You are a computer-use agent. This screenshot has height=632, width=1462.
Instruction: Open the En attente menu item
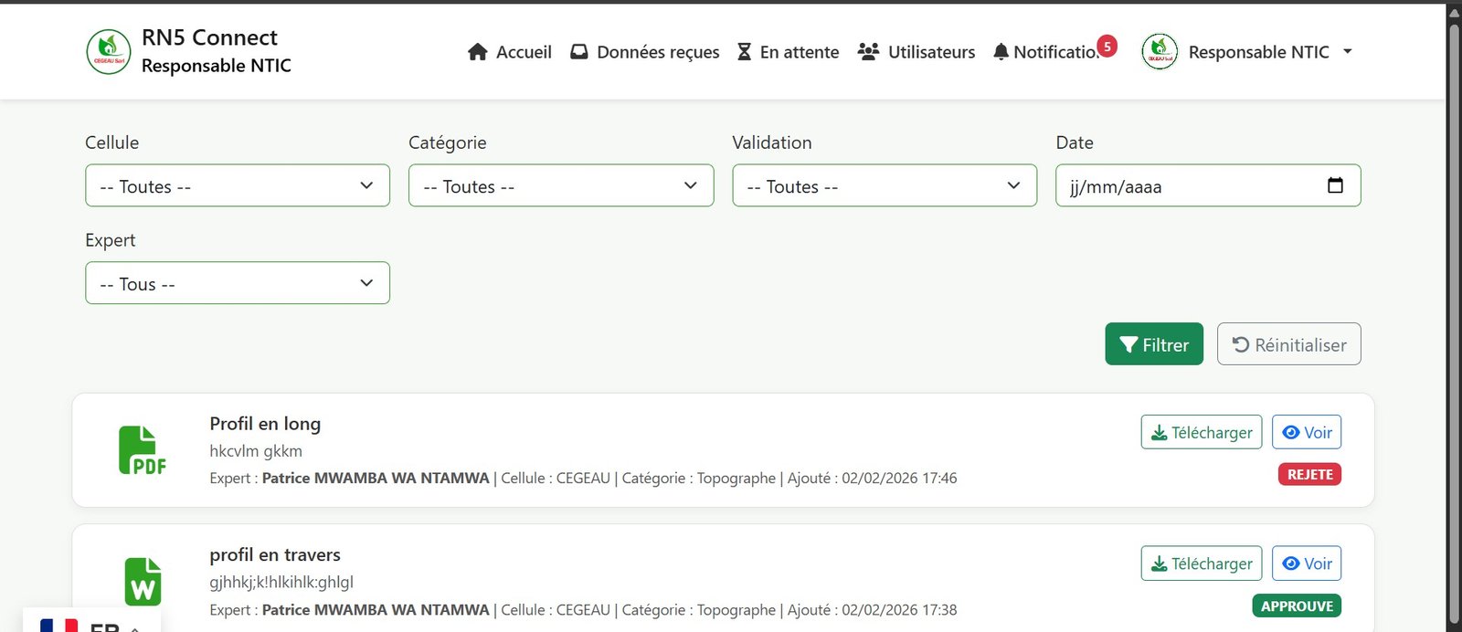click(x=788, y=52)
